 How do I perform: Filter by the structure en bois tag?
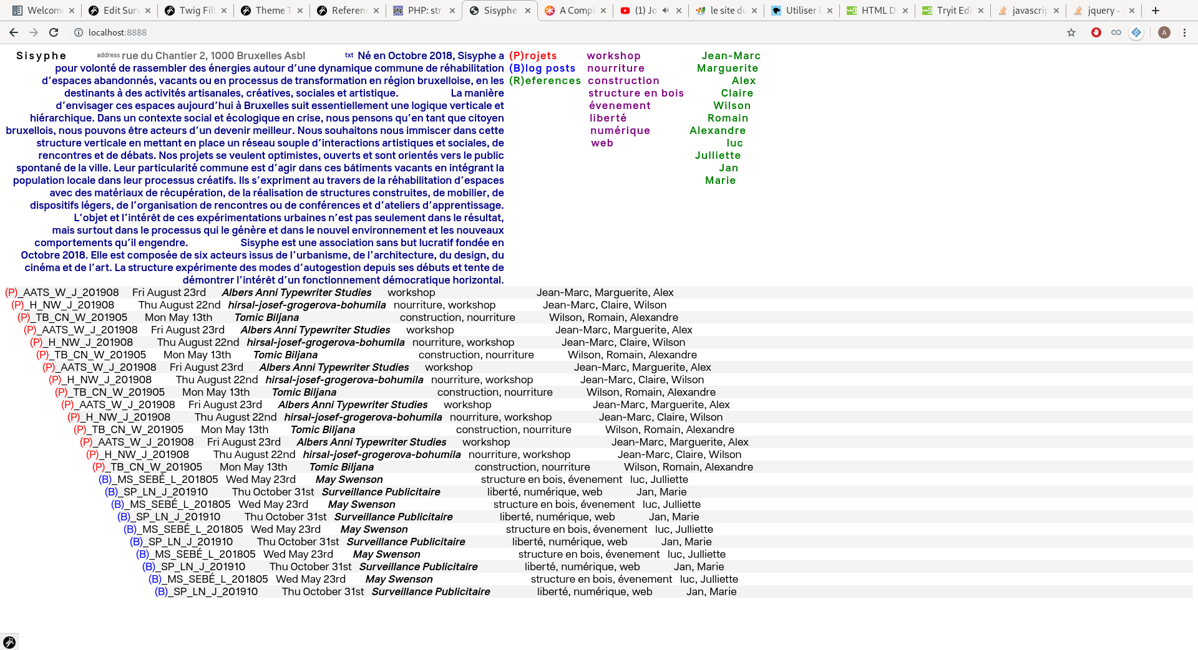636,93
